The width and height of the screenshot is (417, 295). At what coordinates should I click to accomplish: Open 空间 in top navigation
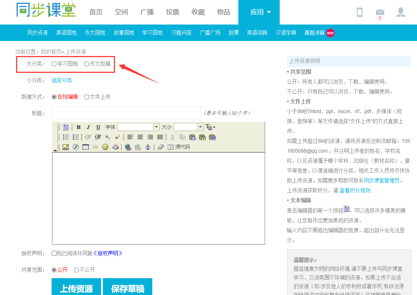121,12
